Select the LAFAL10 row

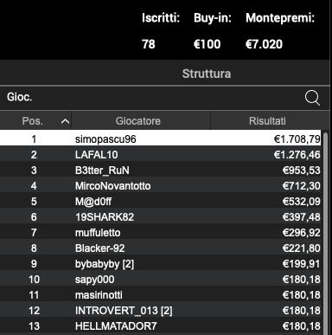tap(161, 155)
